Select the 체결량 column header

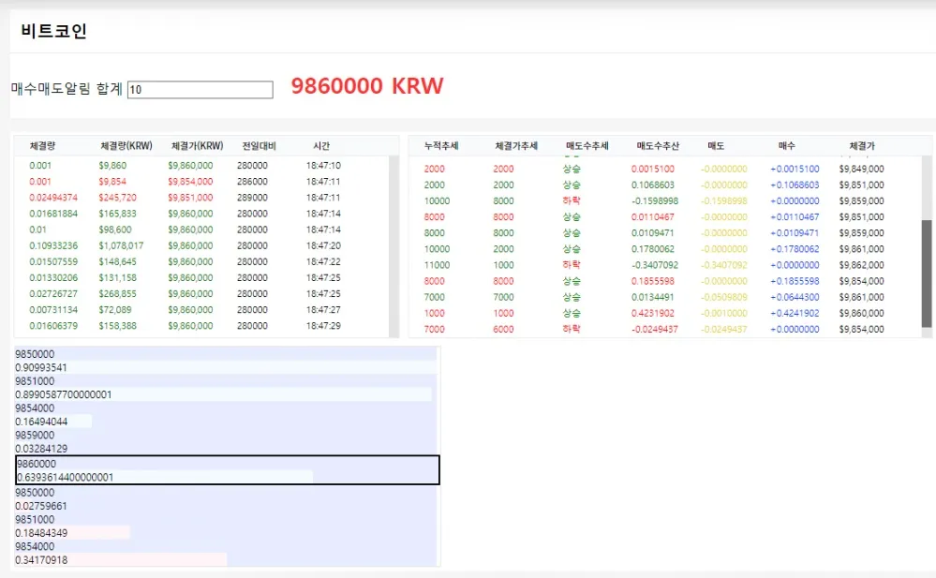pyautogui.click(x=42, y=146)
